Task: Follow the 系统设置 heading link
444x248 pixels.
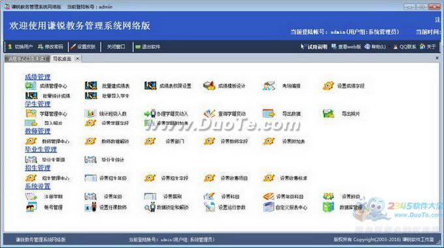Action: 38,186
